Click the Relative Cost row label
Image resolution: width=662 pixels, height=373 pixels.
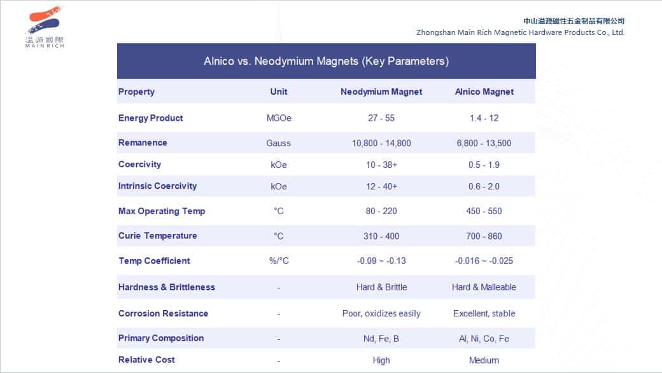(146, 360)
